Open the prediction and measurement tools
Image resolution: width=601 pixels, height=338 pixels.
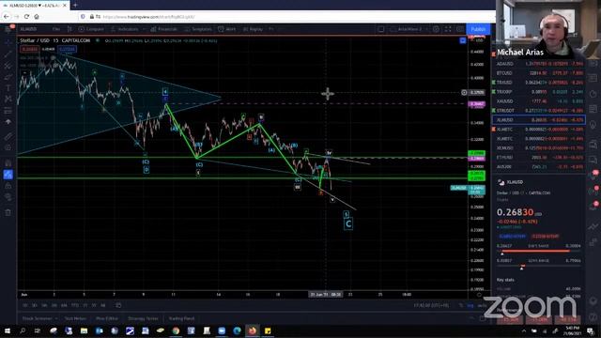click(8, 111)
